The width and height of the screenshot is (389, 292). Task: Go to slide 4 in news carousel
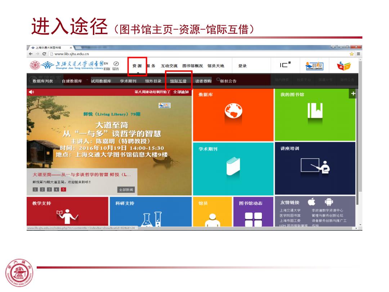tap(57, 190)
